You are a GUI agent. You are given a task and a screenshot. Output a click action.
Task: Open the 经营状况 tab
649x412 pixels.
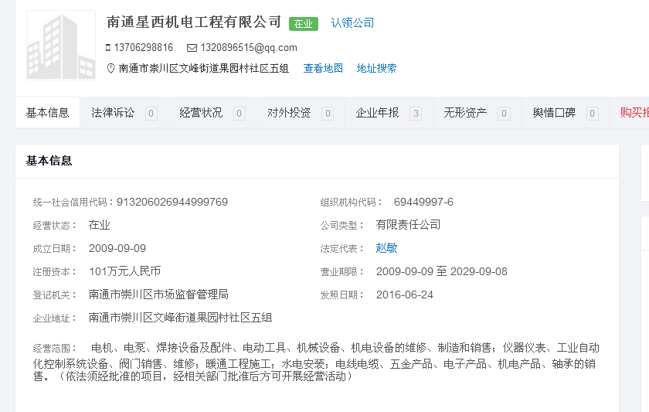pyautogui.click(x=201, y=113)
